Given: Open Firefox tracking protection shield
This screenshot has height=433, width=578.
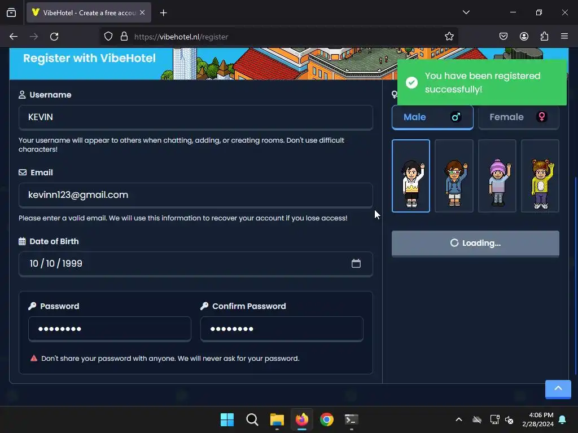Looking at the screenshot, I should [108, 37].
